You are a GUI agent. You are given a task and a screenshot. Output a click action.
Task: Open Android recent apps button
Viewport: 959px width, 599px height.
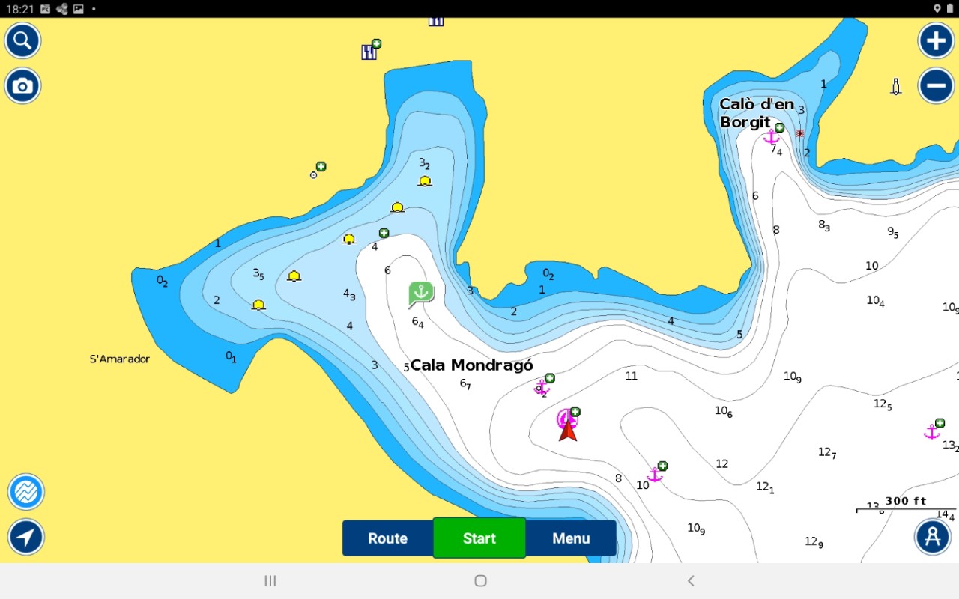click(x=270, y=581)
